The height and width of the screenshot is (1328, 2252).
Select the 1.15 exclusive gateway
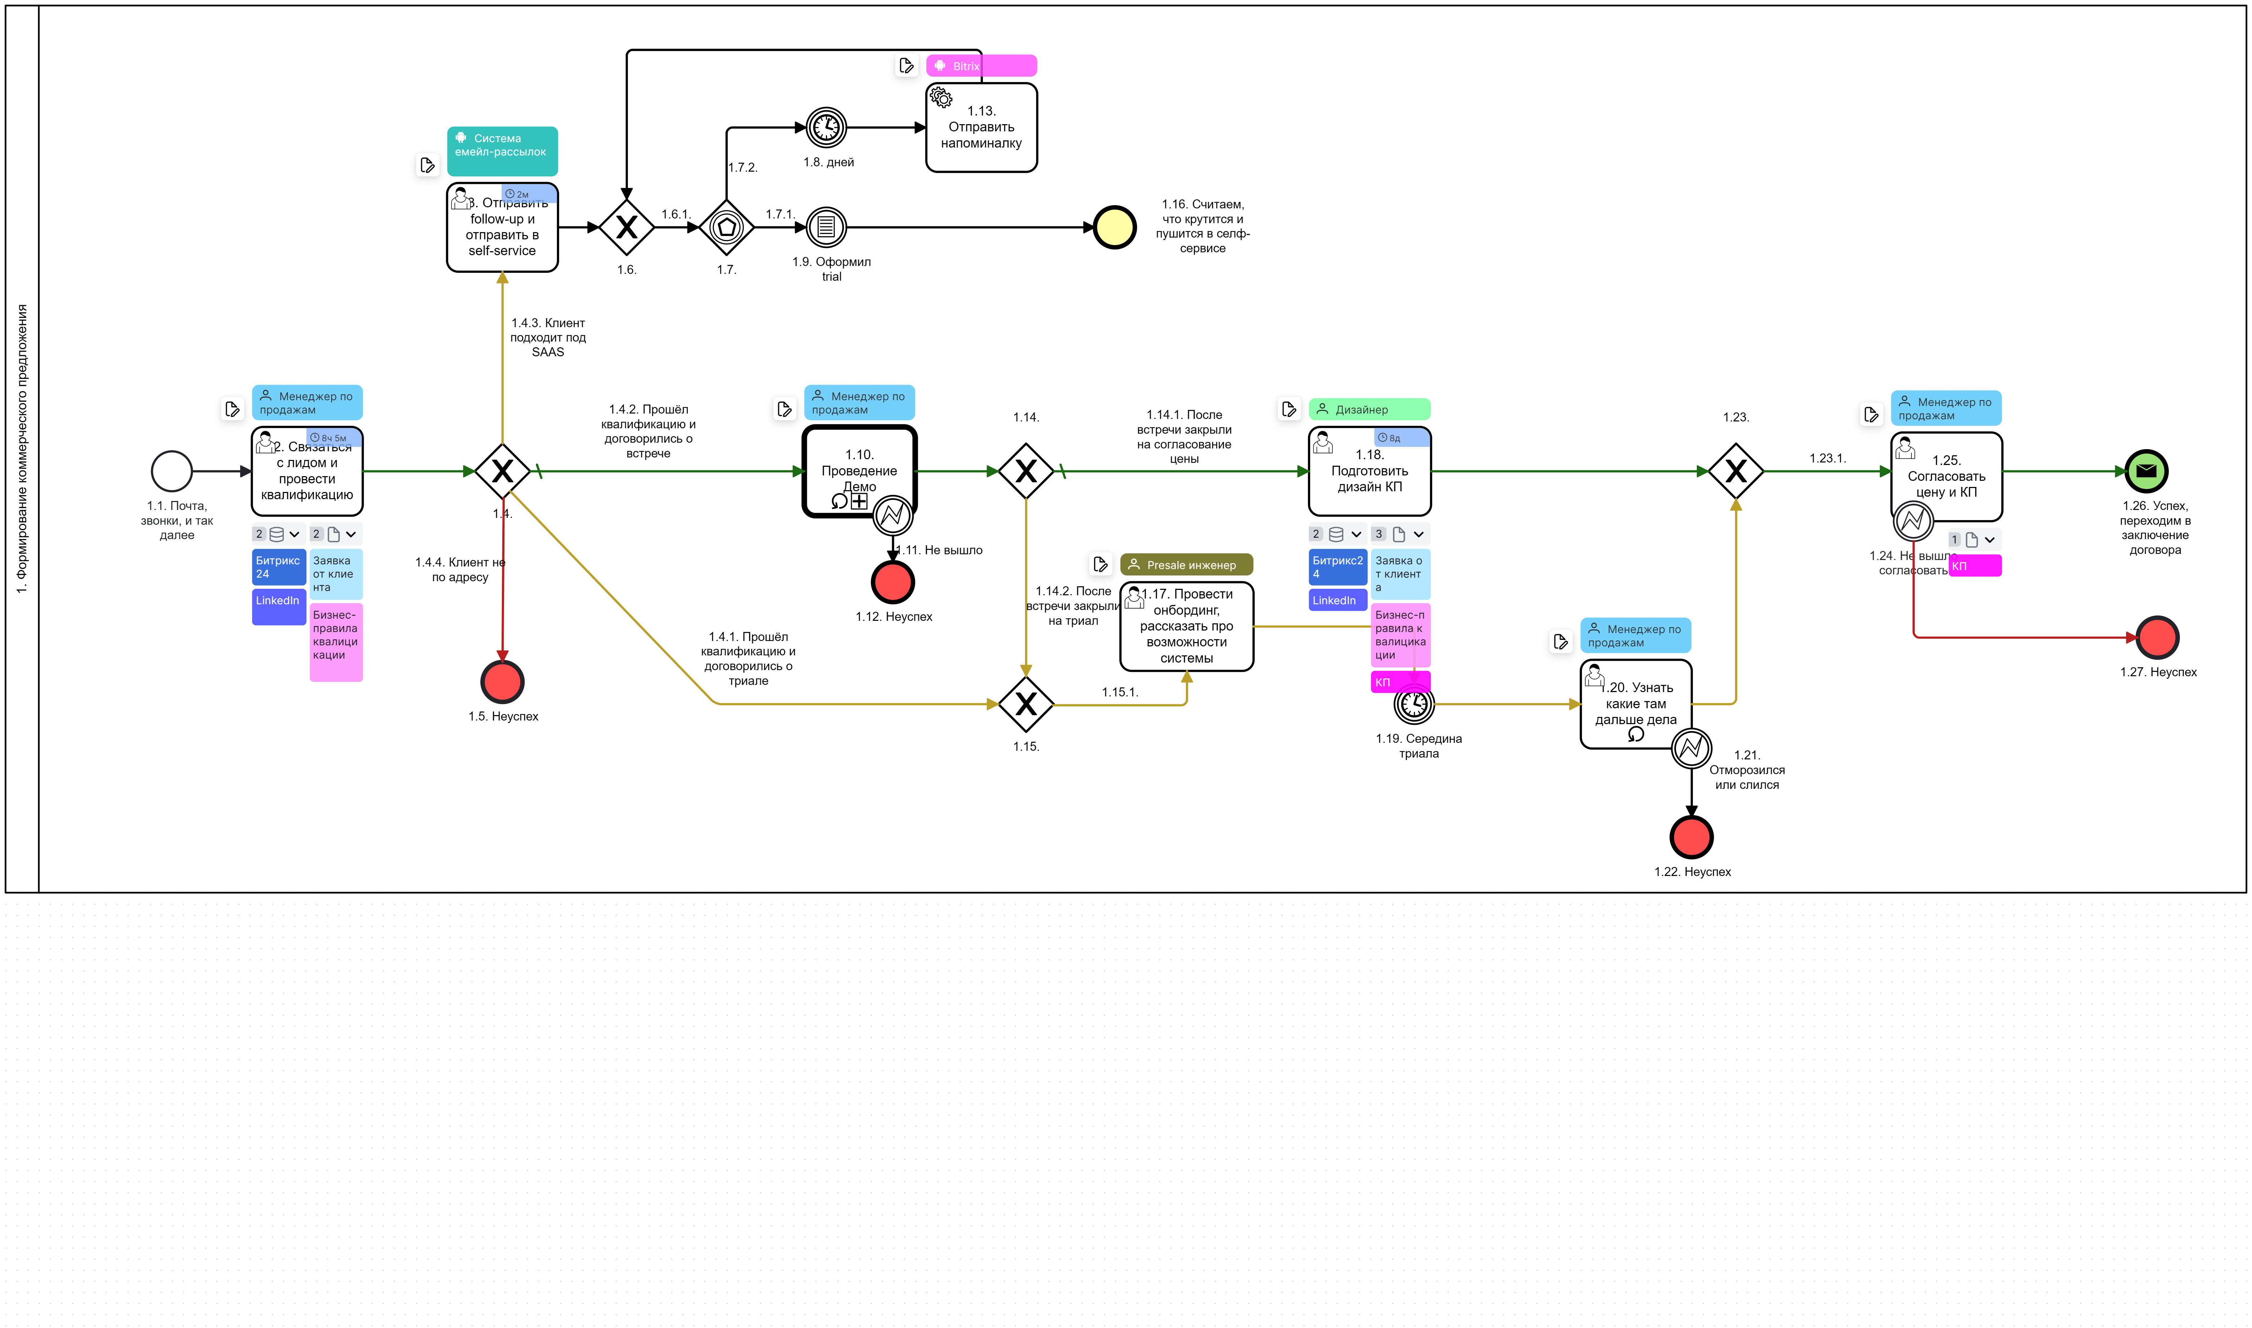(x=1026, y=704)
